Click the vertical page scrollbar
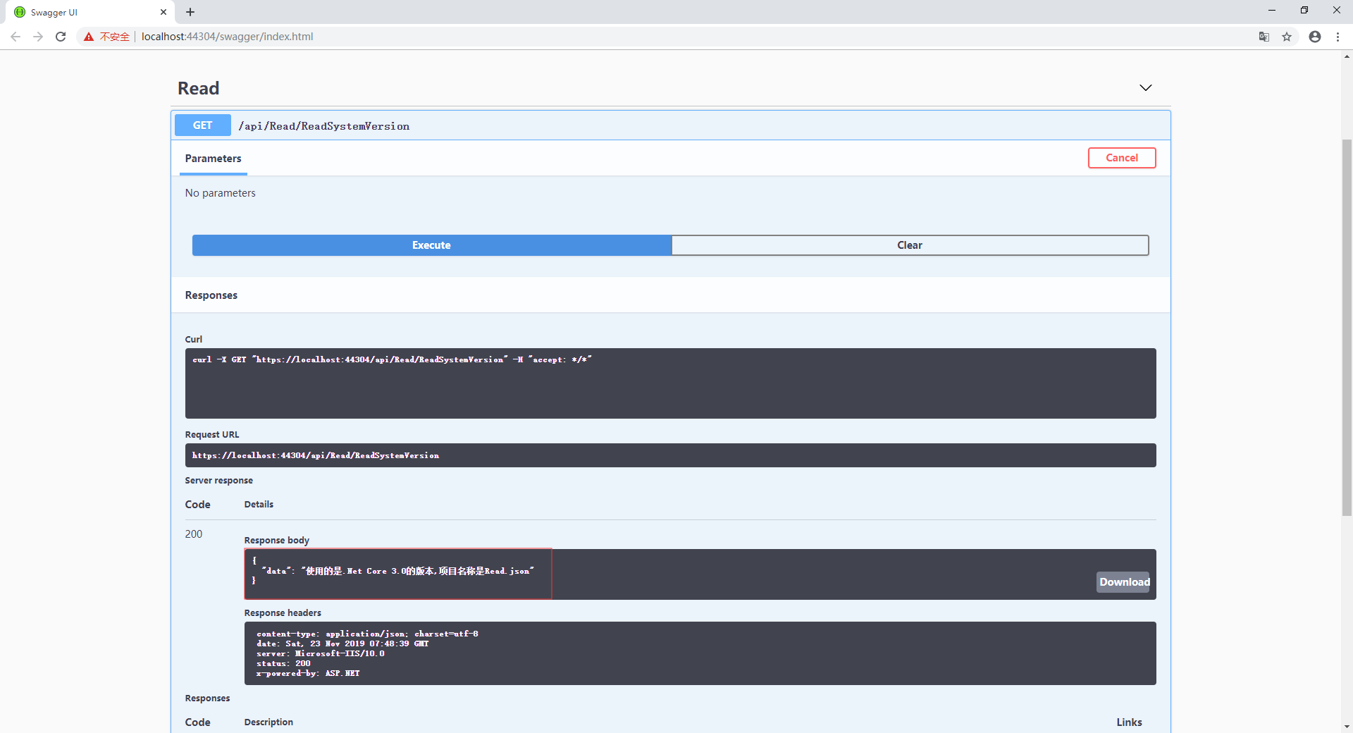 (1347, 328)
